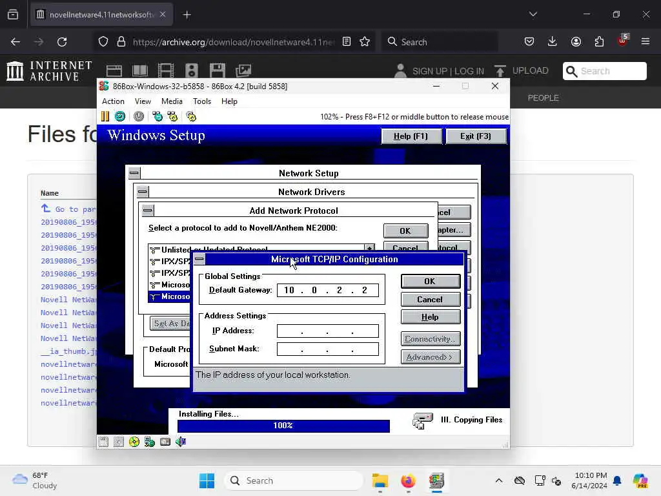The height and width of the screenshot is (496, 661).
Task: Open the 86Box View menu
Action: point(143,101)
